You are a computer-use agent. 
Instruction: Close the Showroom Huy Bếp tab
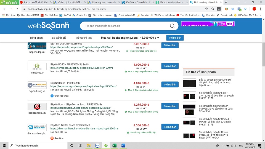187,2
